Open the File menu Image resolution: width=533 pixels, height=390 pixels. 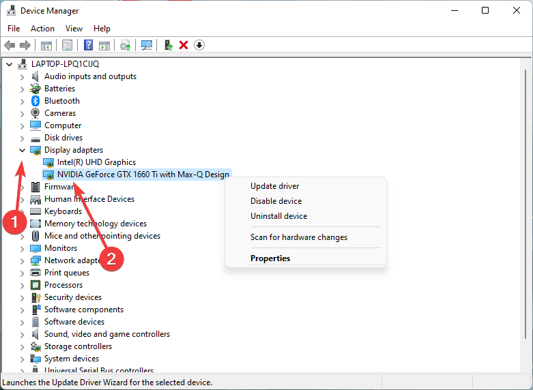(x=14, y=29)
